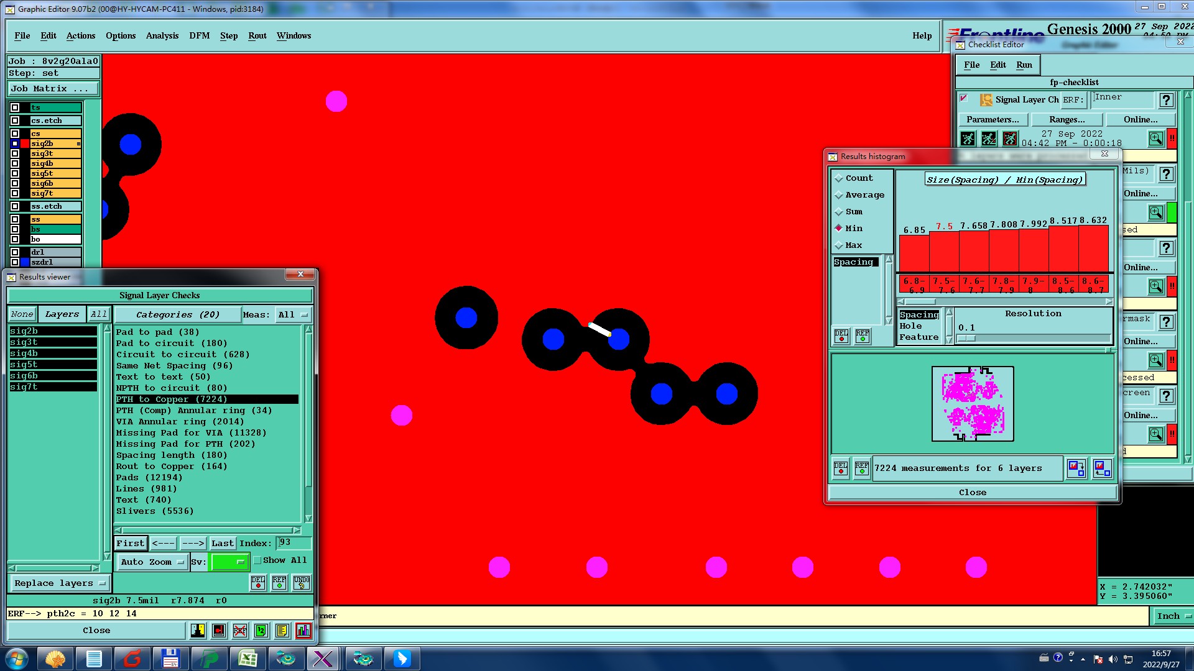Click the First button in Results viewer
The image size is (1194, 671).
point(131,544)
